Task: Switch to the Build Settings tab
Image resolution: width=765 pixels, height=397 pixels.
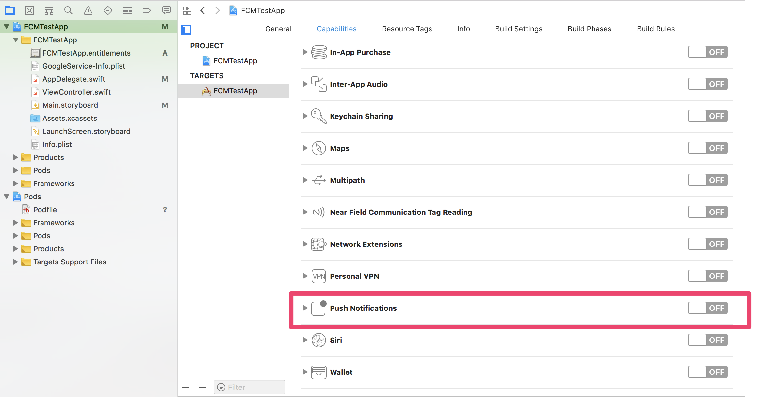Action: coord(518,29)
